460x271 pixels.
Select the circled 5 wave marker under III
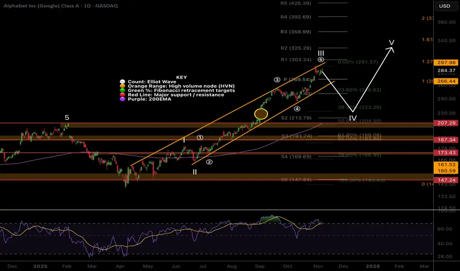click(x=321, y=60)
